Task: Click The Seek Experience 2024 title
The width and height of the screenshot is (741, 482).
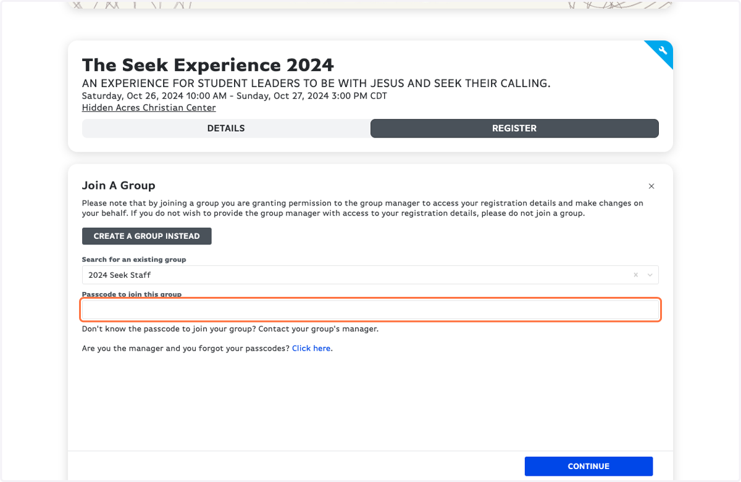Action: pyautogui.click(x=208, y=65)
